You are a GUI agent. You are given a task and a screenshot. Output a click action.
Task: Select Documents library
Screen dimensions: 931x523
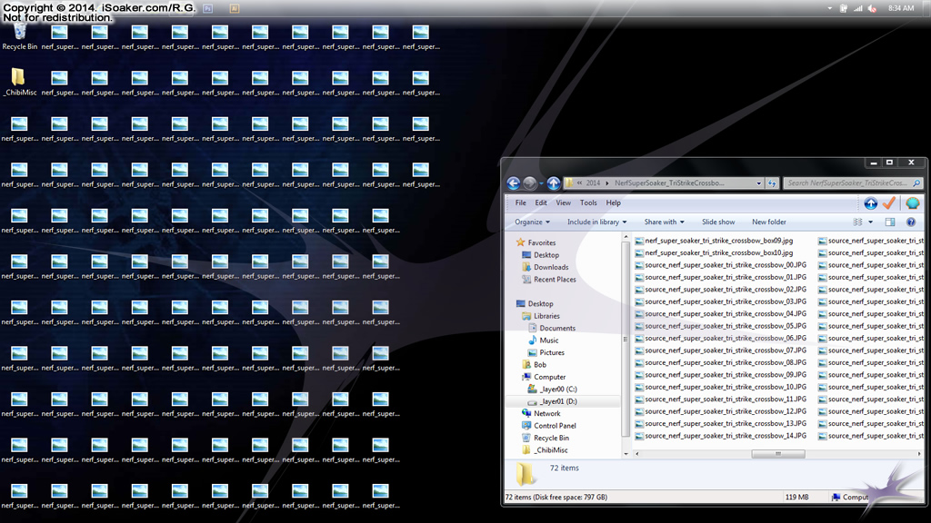pyautogui.click(x=552, y=328)
